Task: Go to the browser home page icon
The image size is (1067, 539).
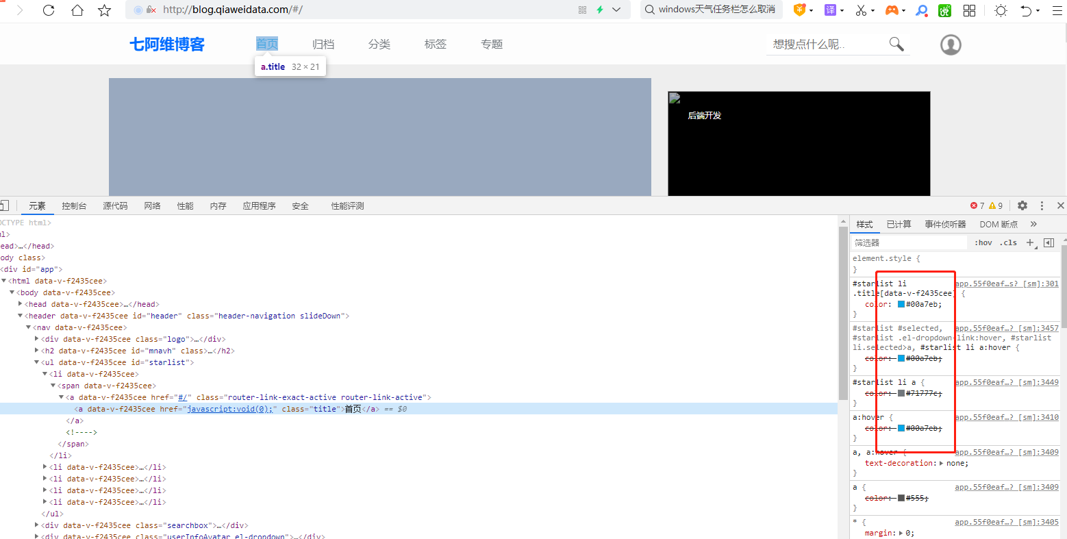Action: [x=77, y=10]
